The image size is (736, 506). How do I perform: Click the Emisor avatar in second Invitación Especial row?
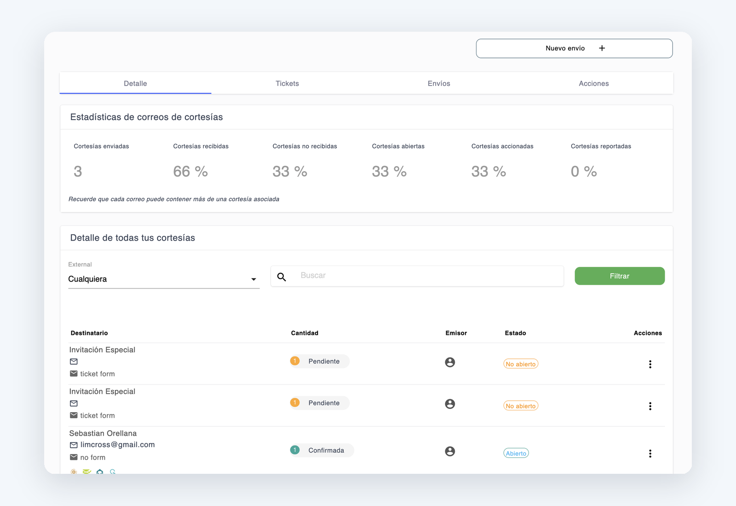450,404
